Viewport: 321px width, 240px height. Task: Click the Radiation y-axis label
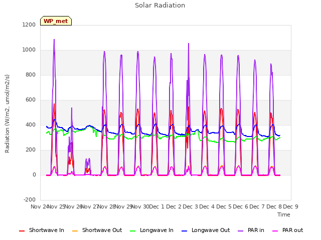[7, 113]
